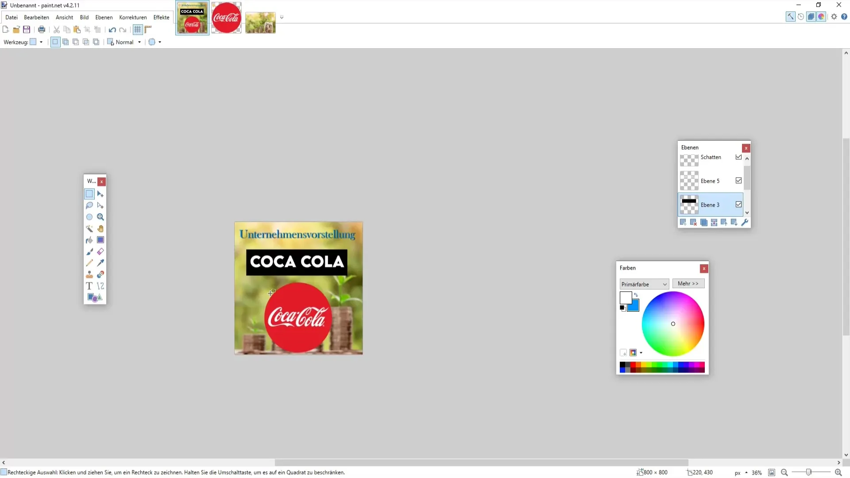Viewport: 850px width, 478px height.
Task: Select the Paint Bucket tool
Action: click(89, 240)
